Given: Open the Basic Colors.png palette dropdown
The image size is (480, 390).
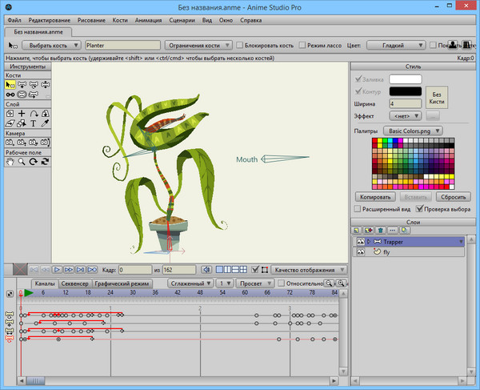Looking at the screenshot, I should pyautogui.click(x=413, y=130).
